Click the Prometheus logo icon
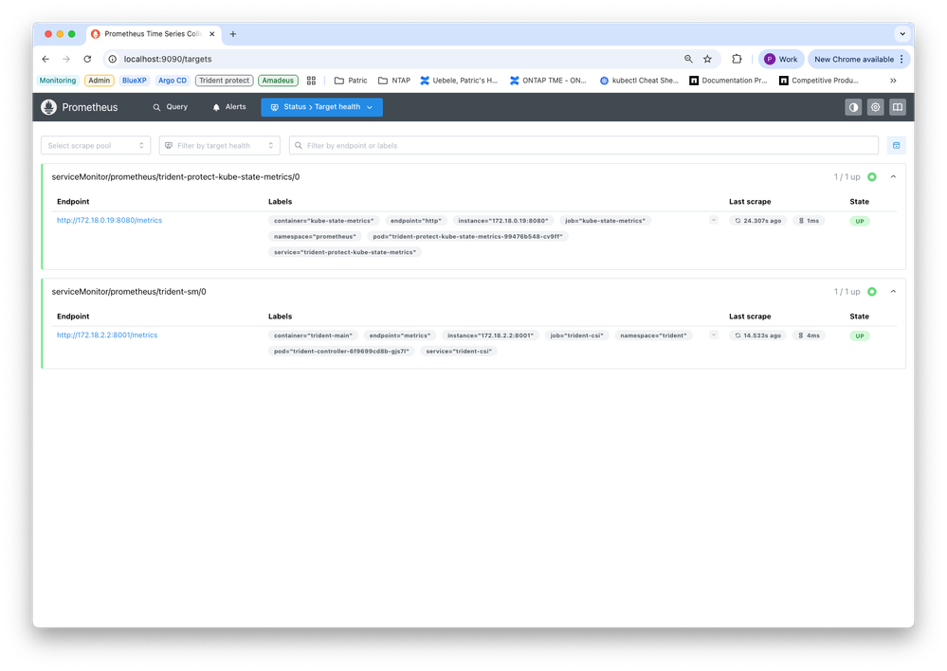This screenshot has width=947, height=671. coord(49,107)
